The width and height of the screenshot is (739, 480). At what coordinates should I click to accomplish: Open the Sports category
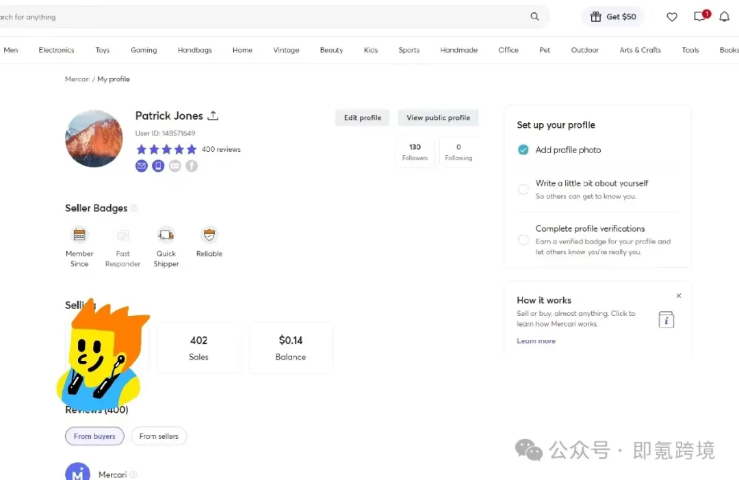(x=409, y=50)
